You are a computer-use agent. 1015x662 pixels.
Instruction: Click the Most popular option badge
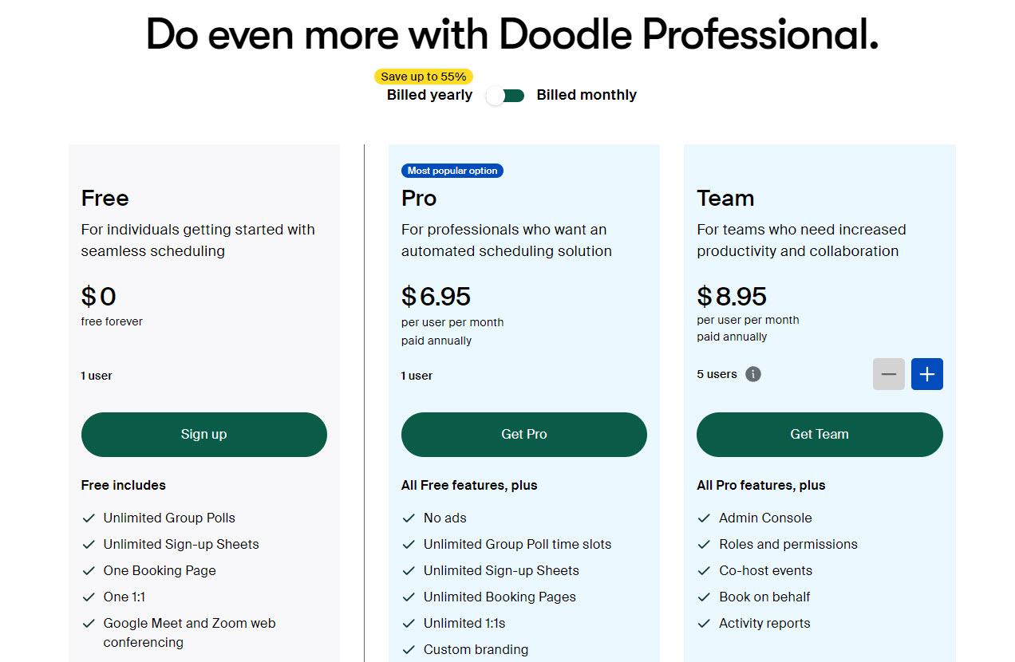pyautogui.click(x=452, y=170)
